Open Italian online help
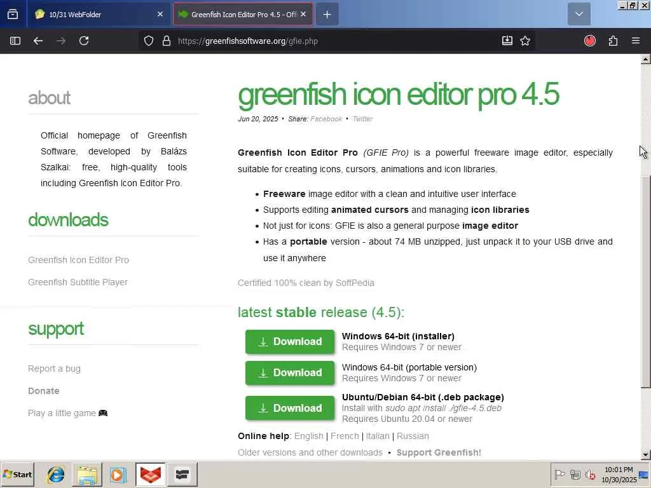This screenshot has width=651, height=488. tap(378, 436)
